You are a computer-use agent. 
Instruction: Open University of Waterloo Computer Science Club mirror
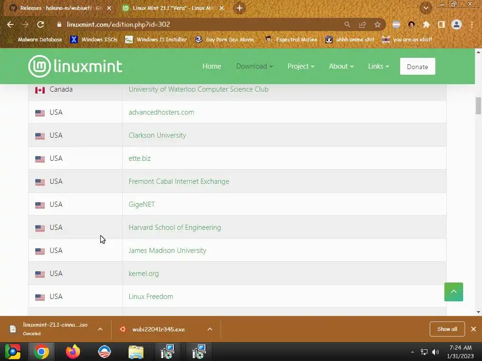[x=199, y=89]
